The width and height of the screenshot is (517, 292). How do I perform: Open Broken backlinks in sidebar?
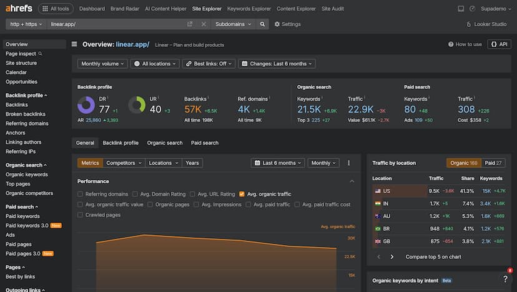26,114
